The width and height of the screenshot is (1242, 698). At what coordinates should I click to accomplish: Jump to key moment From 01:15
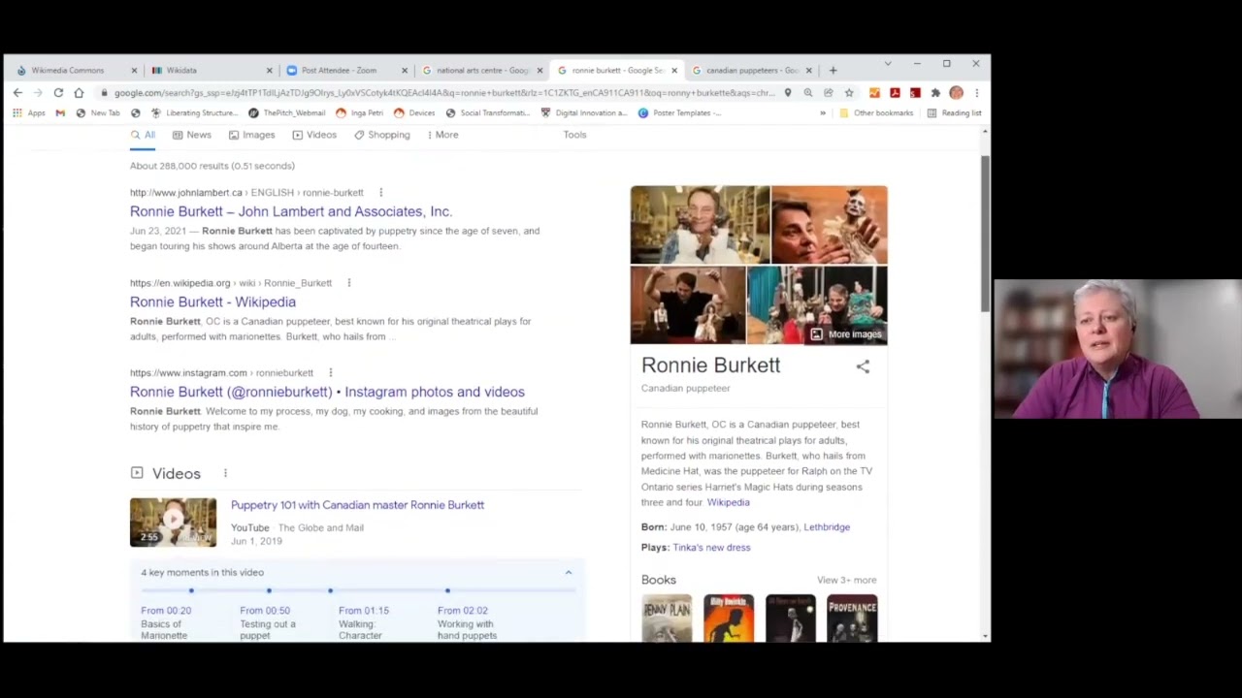pos(364,611)
